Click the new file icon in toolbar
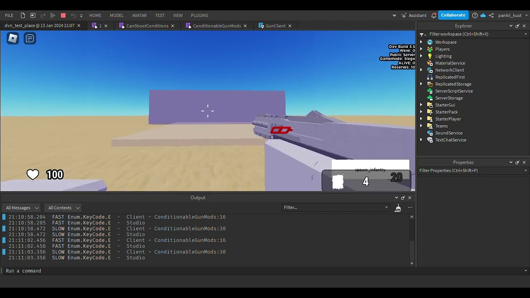The image size is (530, 298). (23, 15)
